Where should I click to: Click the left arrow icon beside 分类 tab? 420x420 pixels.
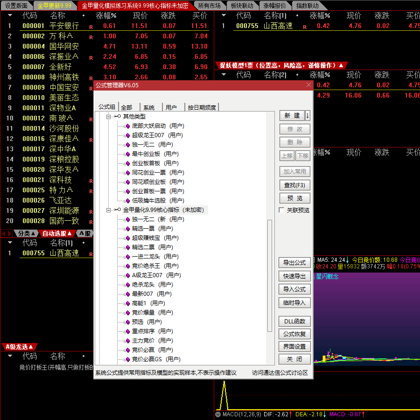click(3, 233)
